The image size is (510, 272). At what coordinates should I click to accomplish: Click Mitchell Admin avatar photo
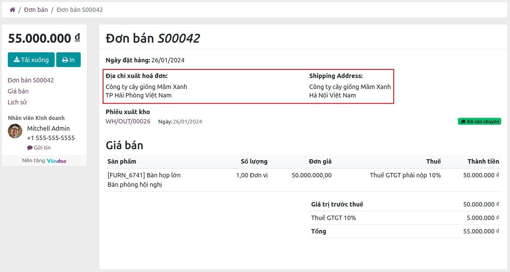15,131
